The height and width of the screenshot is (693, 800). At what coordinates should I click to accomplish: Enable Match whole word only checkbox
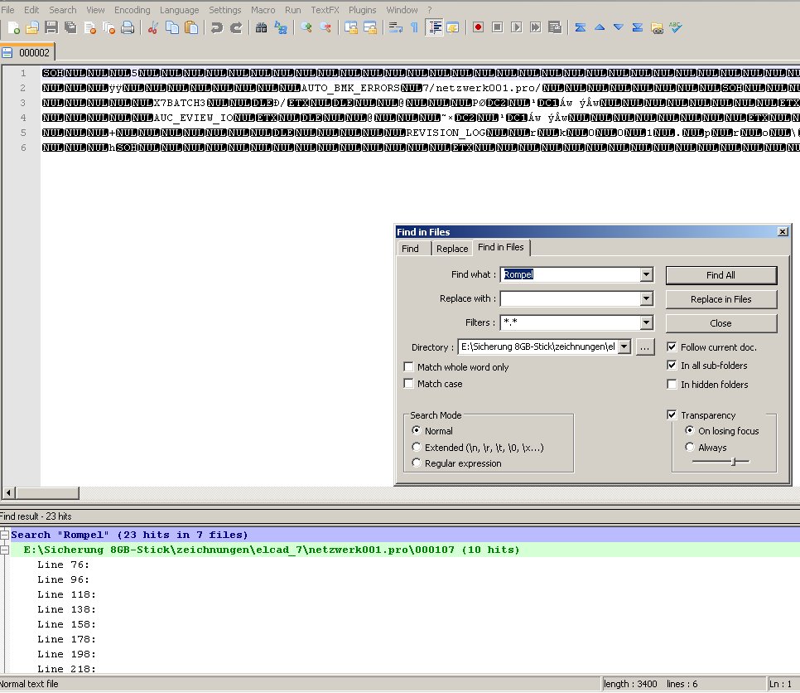pos(408,366)
